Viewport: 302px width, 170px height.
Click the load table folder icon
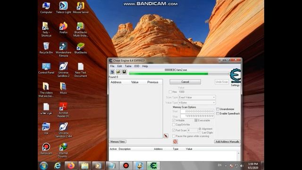[x=118, y=72]
